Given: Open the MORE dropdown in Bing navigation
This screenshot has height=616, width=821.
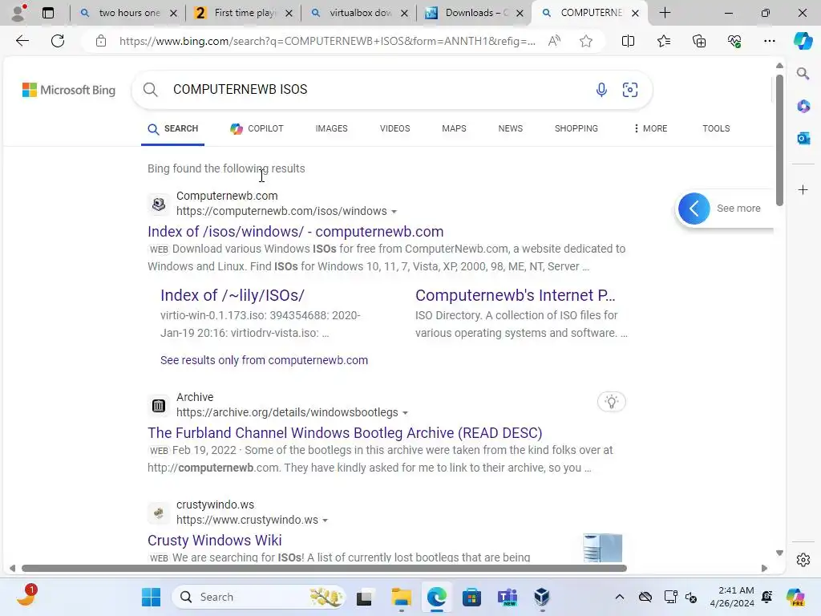Looking at the screenshot, I should coord(650,128).
